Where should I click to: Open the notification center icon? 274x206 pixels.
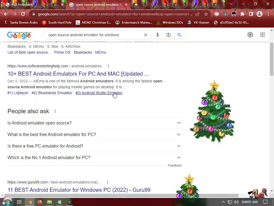pos(265,202)
